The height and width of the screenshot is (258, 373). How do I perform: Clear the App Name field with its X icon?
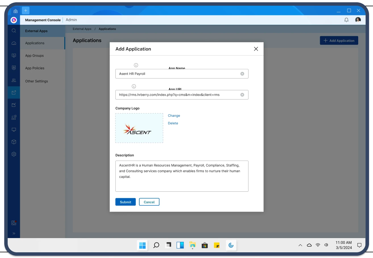(x=242, y=74)
